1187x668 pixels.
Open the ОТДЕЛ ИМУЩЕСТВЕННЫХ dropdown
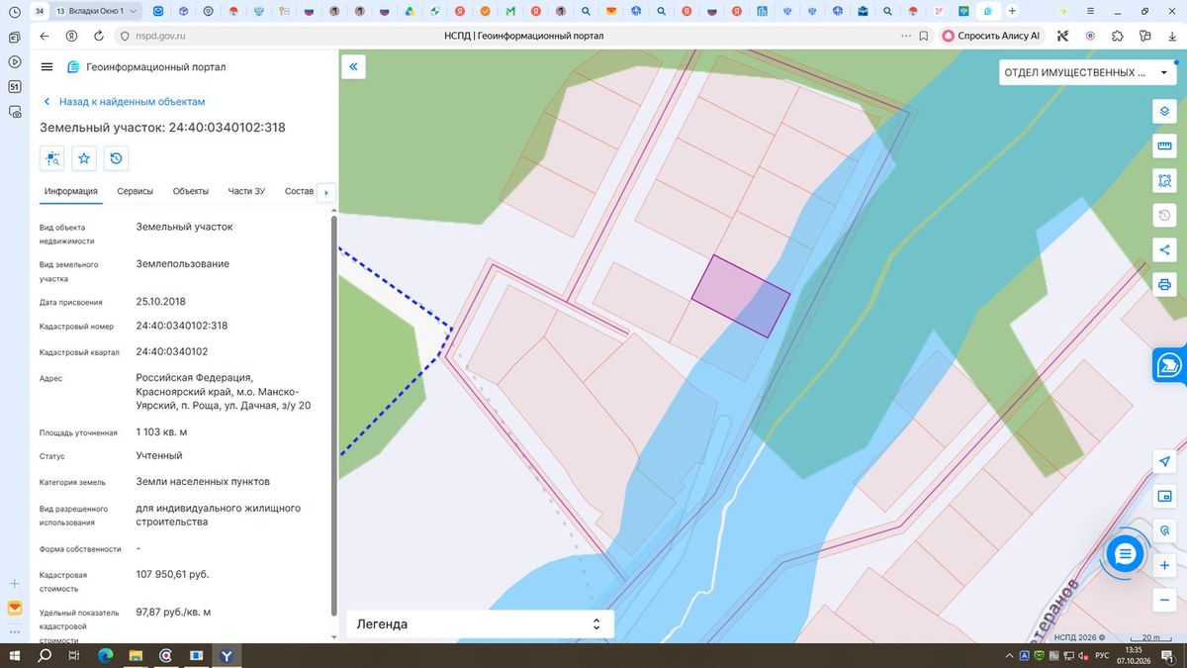tap(1086, 72)
